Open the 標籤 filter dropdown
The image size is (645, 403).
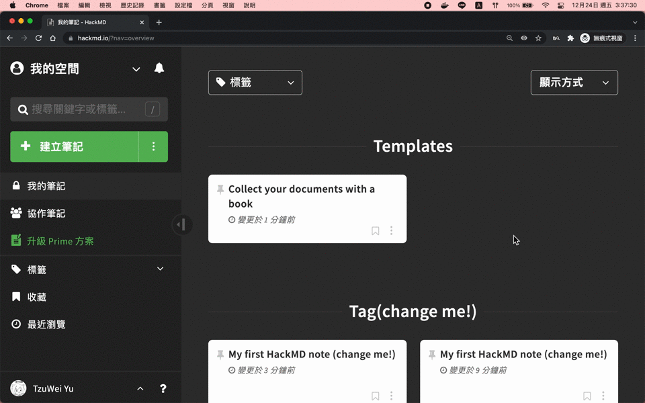click(x=255, y=83)
